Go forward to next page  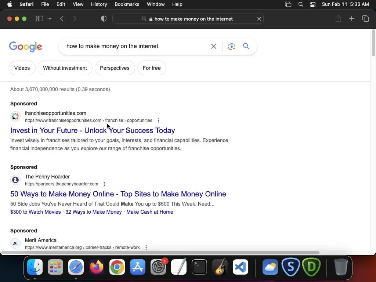click(75, 19)
